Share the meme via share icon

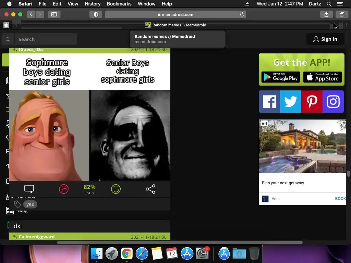(x=150, y=189)
